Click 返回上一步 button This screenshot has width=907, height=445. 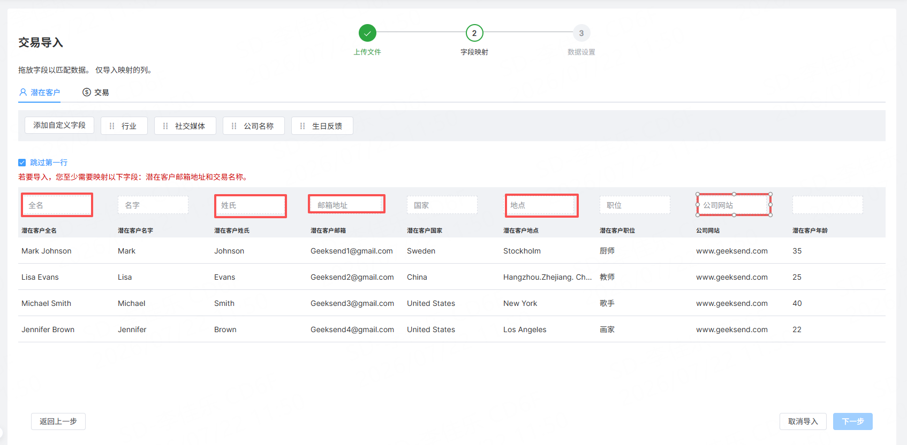[58, 421]
